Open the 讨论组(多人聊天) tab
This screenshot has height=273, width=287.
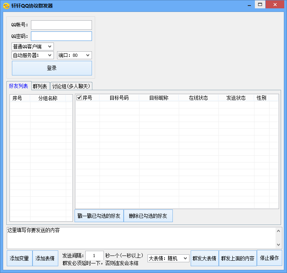tap(71, 86)
